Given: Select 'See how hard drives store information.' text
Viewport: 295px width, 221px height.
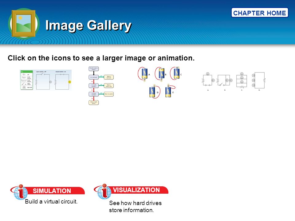Looking at the screenshot, I should coord(135,207).
